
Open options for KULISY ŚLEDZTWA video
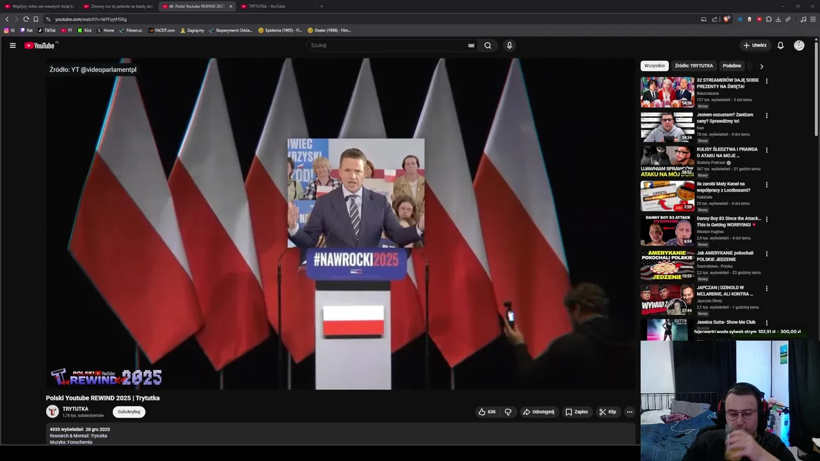coord(766,150)
